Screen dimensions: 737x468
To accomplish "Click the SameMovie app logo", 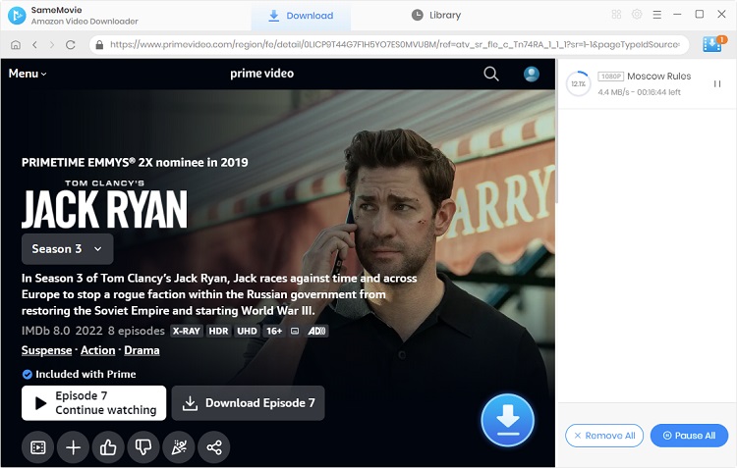I will click(x=17, y=16).
